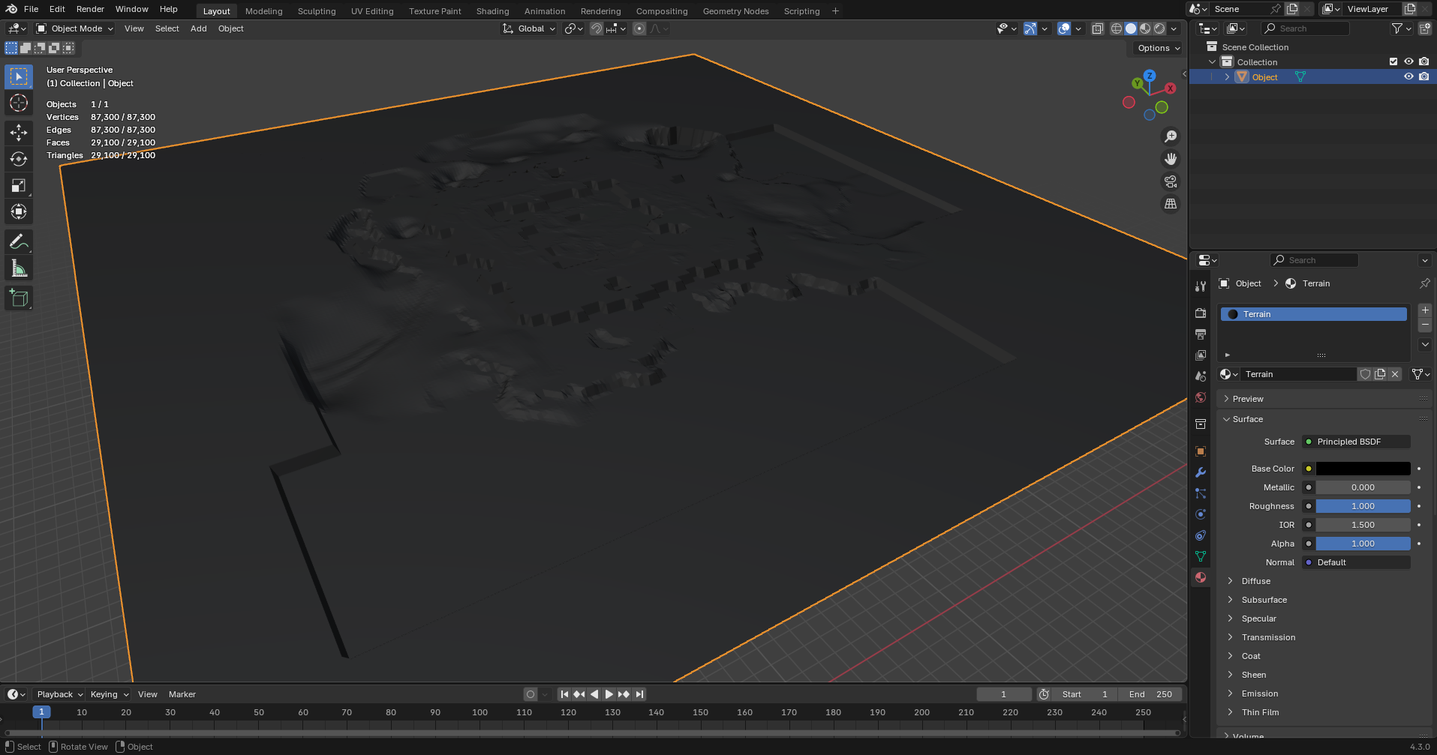The image size is (1437, 755).
Task: Activate the Annotate tool
Action: click(x=19, y=241)
